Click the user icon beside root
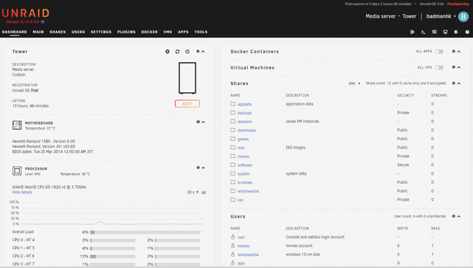 coord(233,237)
